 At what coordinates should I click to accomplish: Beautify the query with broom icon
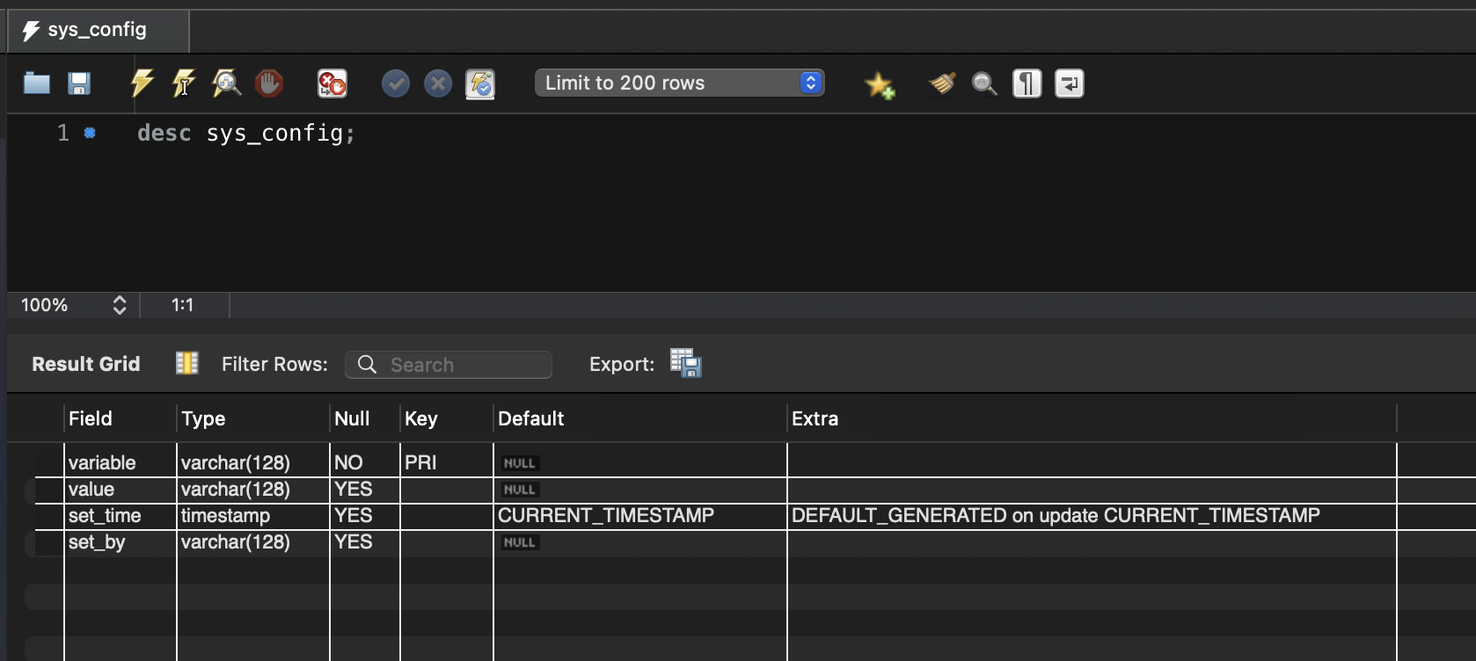942,84
